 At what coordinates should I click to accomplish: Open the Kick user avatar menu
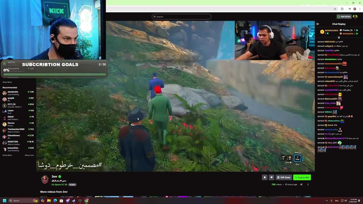point(355,16)
